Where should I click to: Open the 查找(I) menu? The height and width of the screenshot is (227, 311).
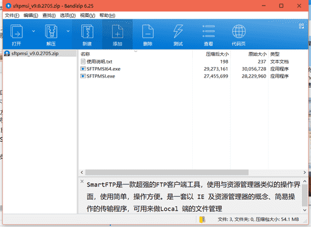(49, 16)
